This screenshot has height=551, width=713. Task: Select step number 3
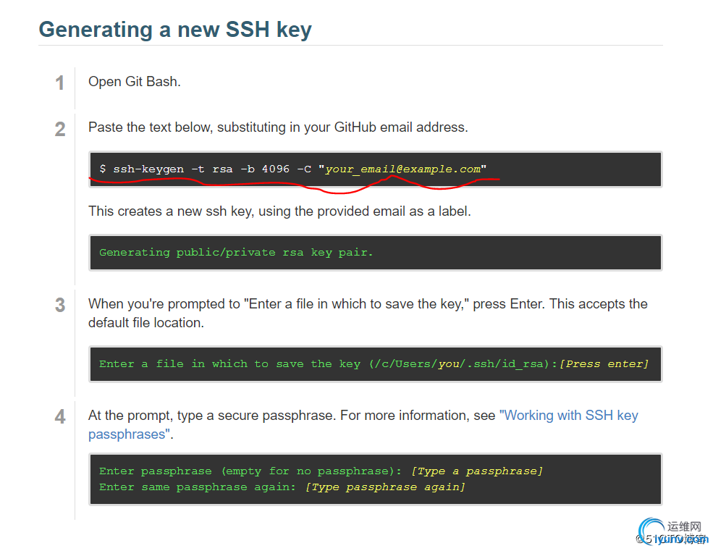coord(60,305)
